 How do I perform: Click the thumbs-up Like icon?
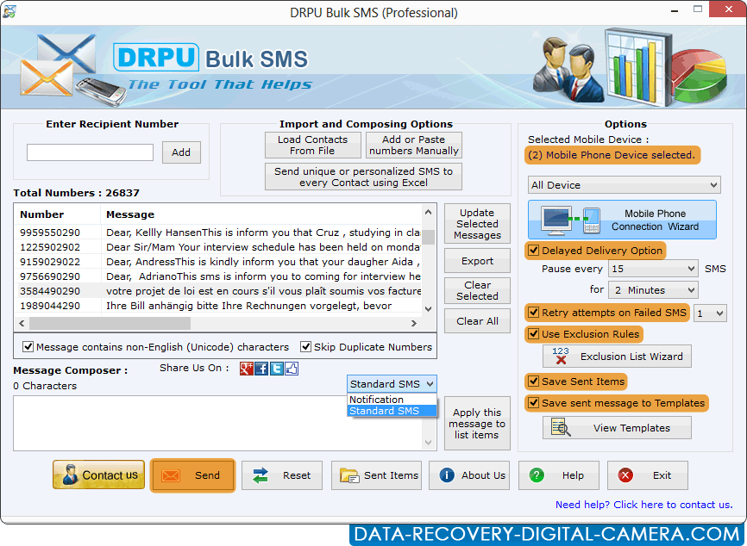pos(292,369)
